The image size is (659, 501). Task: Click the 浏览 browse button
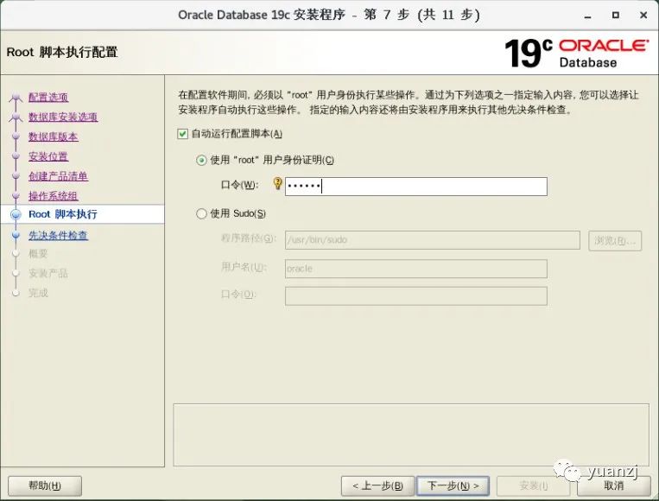pos(615,240)
